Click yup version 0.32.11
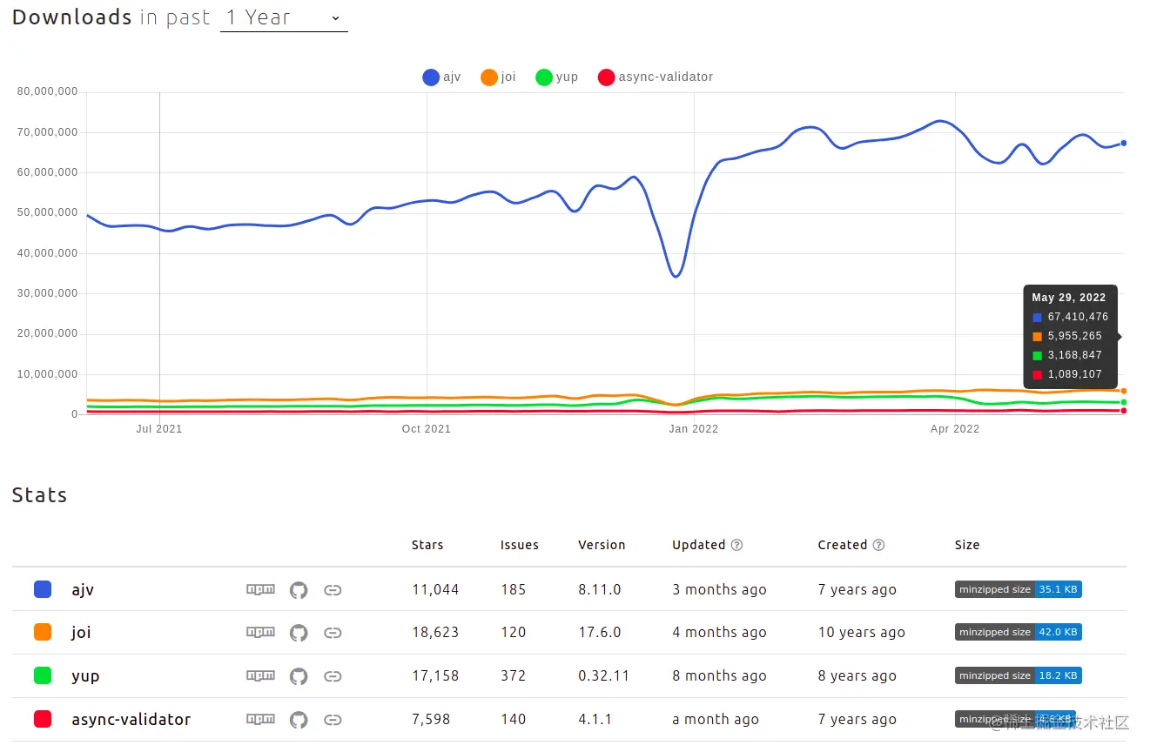The height and width of the screenshot is (752, 1150). (603, 675)
